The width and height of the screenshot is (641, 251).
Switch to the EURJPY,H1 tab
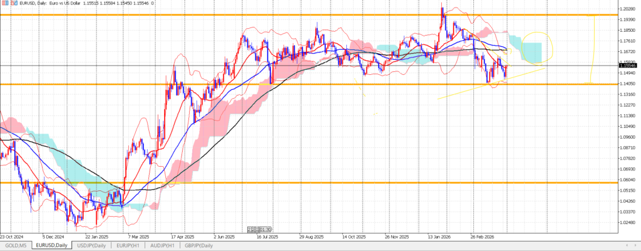pyautogui.click(x=130, y=246)
